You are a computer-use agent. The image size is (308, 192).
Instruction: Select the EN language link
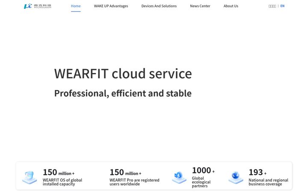(282, 6)
